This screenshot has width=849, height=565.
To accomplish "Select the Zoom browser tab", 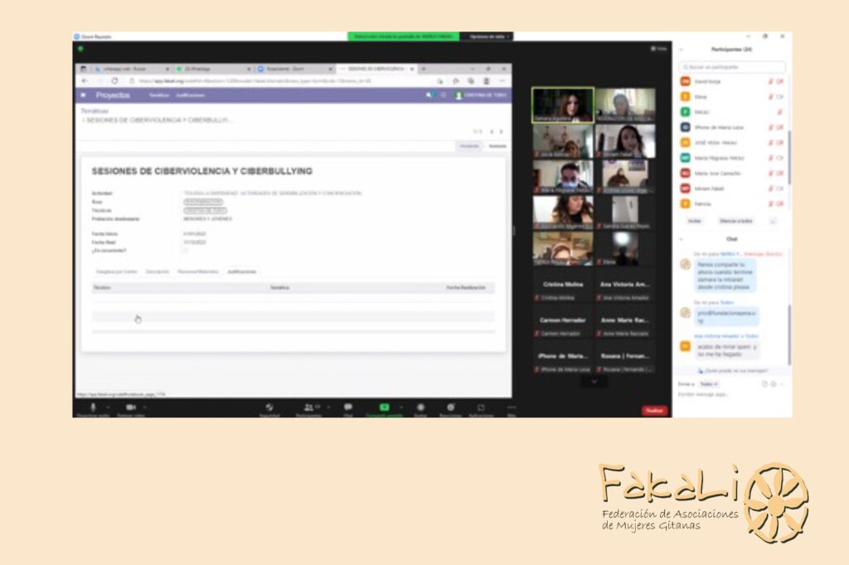I will click(x=295, y=70).
